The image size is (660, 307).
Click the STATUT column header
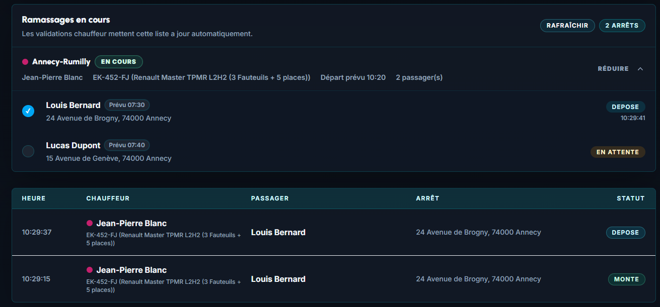coord(631,198)
